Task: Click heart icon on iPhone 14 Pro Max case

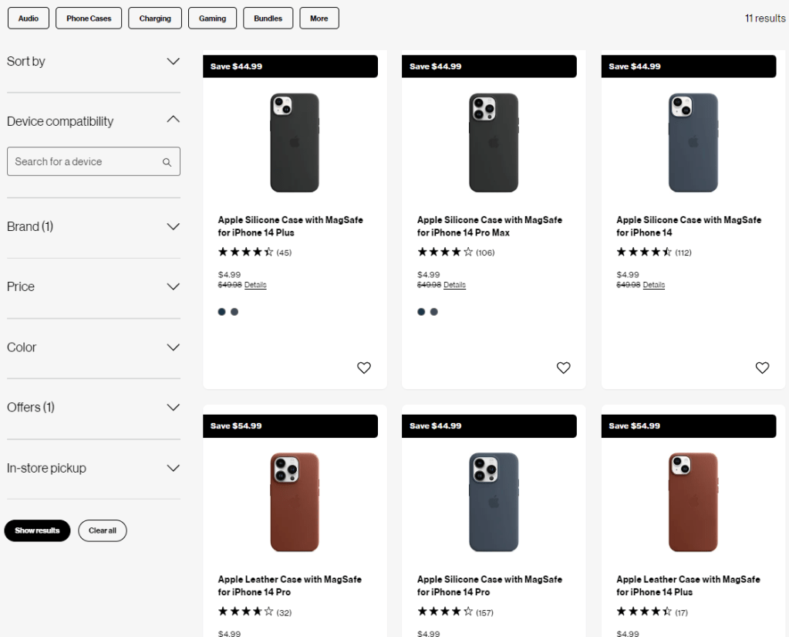Action: [x=563, y=368]
